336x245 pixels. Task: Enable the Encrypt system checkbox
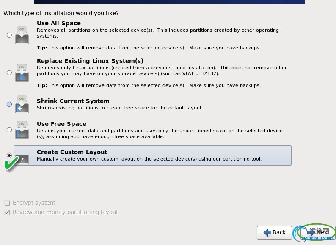[x=7, y=203]
